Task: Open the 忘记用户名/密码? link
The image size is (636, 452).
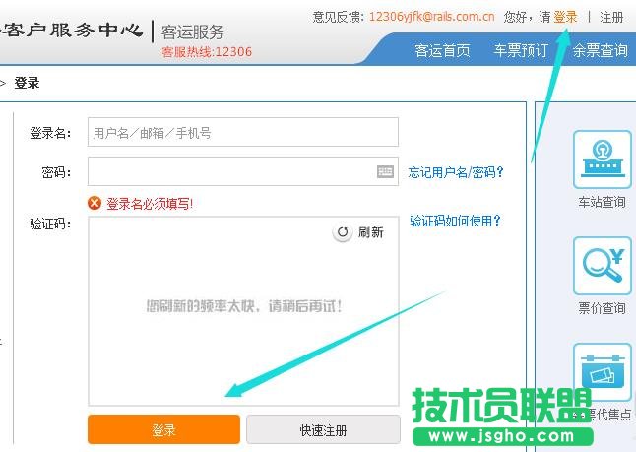Action: (x=456, y=172)
